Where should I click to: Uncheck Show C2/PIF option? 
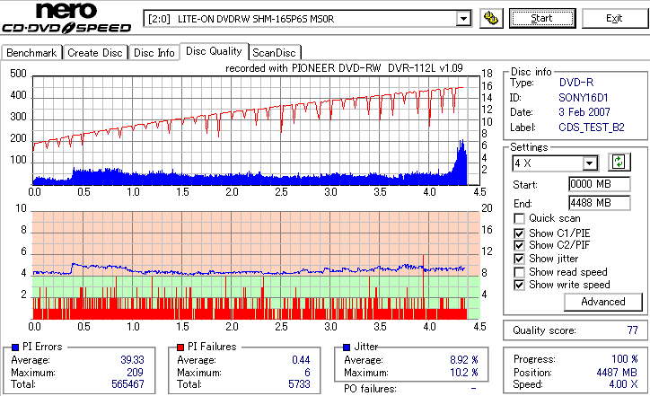point(519,245)
